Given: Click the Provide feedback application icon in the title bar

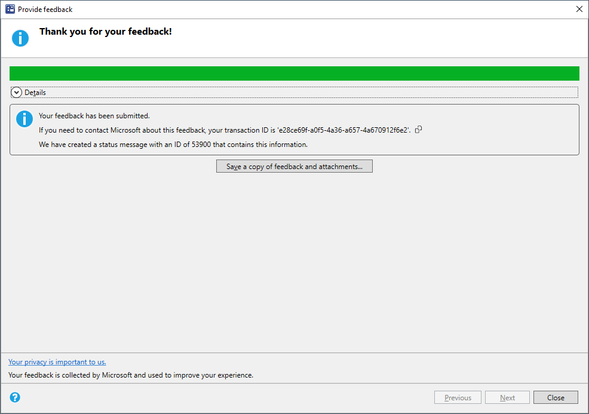Looking at the screenshot, I should (x=10, y=9).
